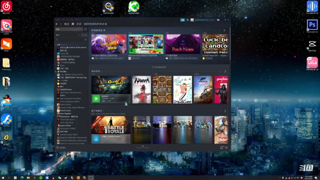Screen dimensions: 320x180
Task: Open Luck be a Landlord news card
Action: pos(215,44)
